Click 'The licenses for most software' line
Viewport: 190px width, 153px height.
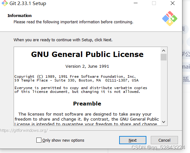(x=85, y=114)
